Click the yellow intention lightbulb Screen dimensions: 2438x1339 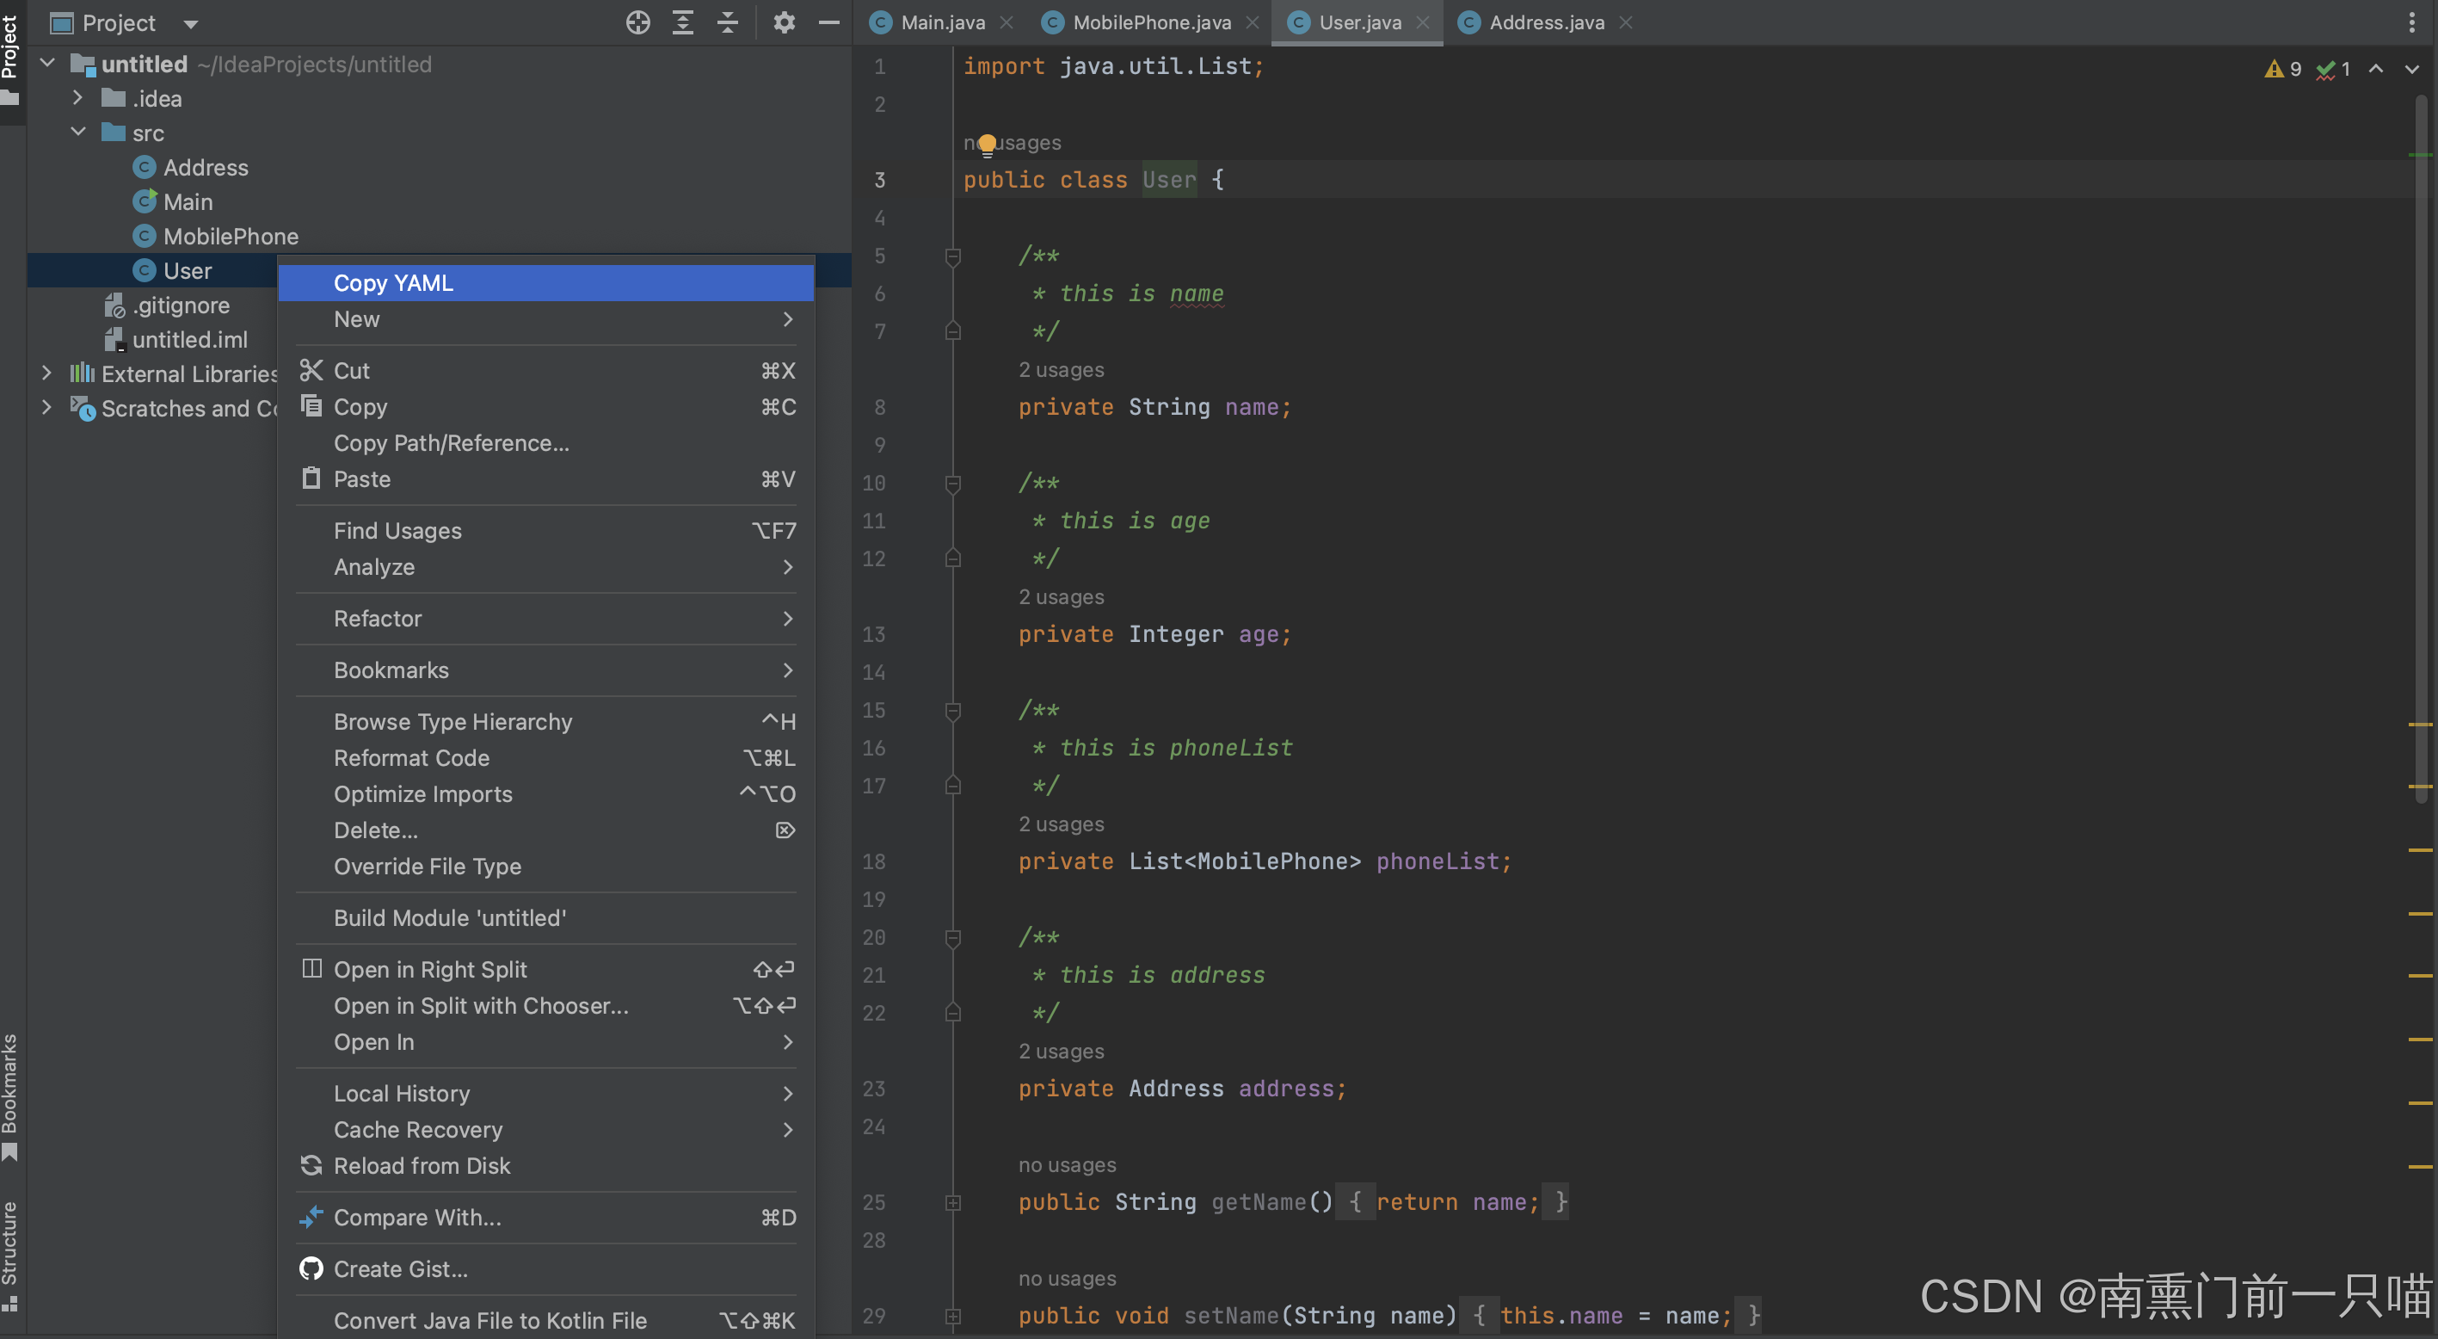click(987, 144)
